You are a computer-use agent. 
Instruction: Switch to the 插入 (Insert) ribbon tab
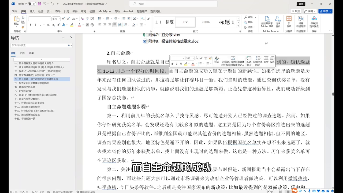[x=32, y=11]
